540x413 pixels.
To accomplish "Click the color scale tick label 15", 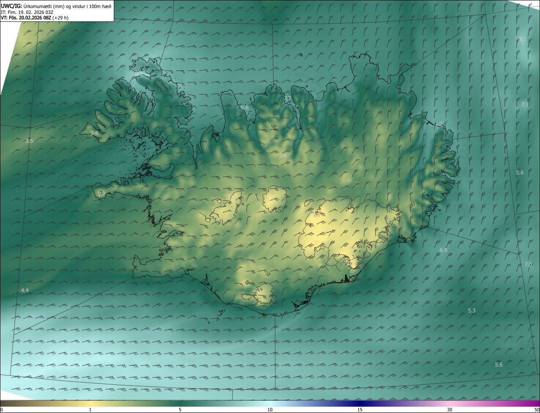I will click(x=360, y=410).
